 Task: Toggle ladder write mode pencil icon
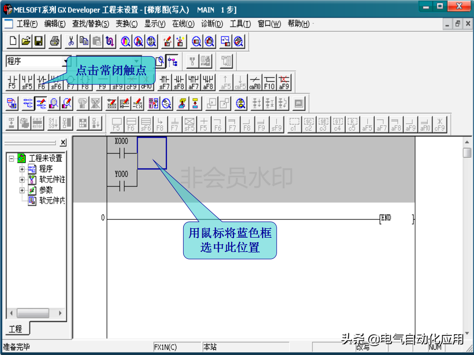click(x=41, y=104)
